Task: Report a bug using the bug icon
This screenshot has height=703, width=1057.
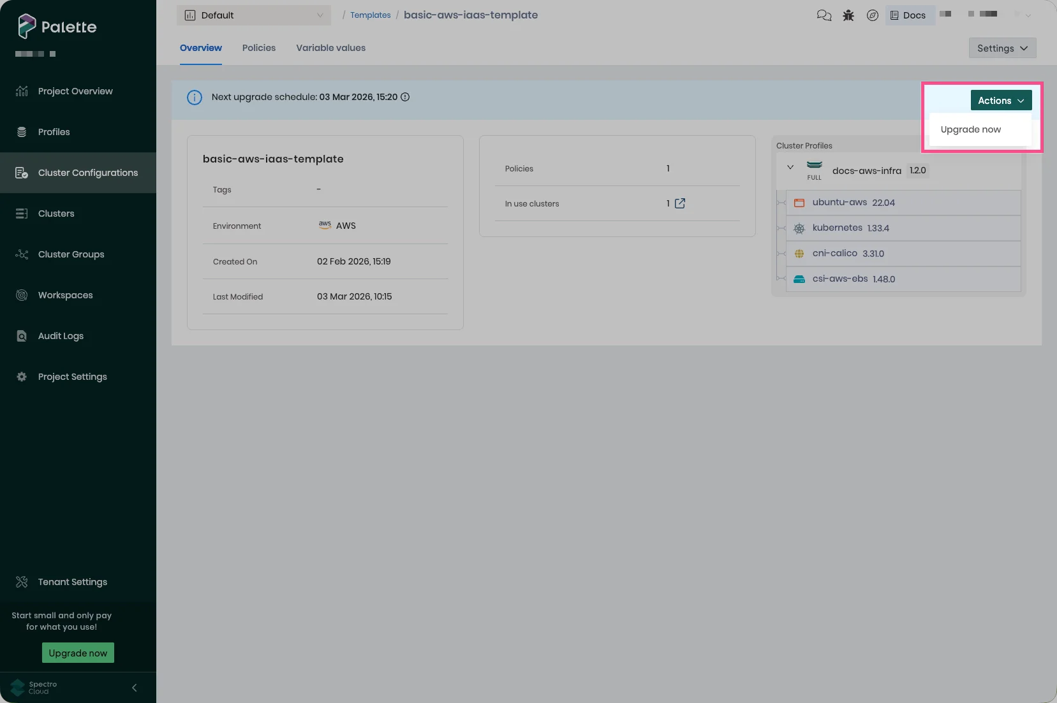Action: [x=848, y=15]
